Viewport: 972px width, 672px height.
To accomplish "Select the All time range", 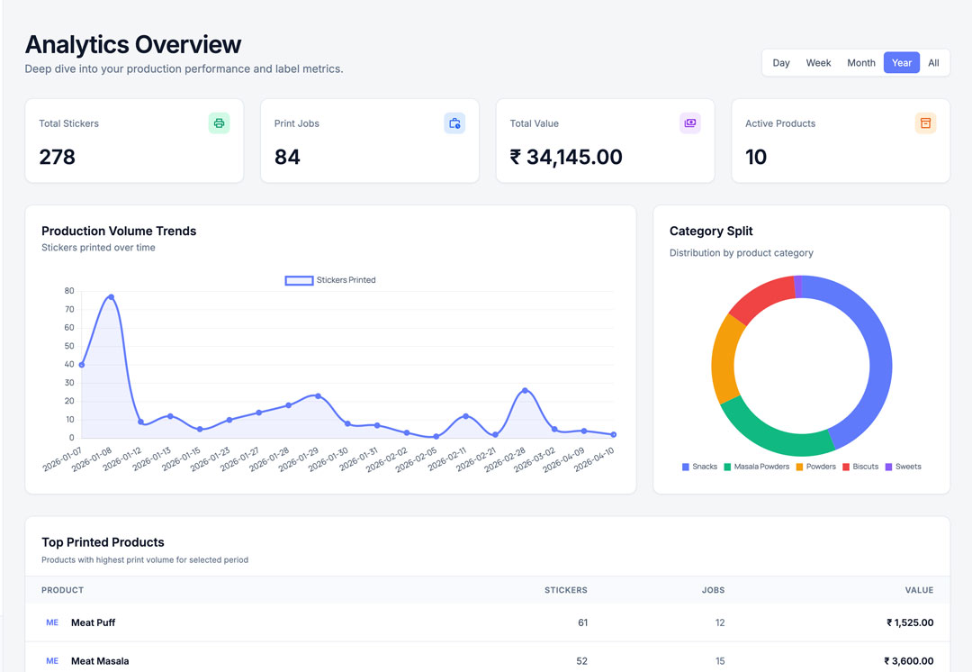I will point(933,62).
